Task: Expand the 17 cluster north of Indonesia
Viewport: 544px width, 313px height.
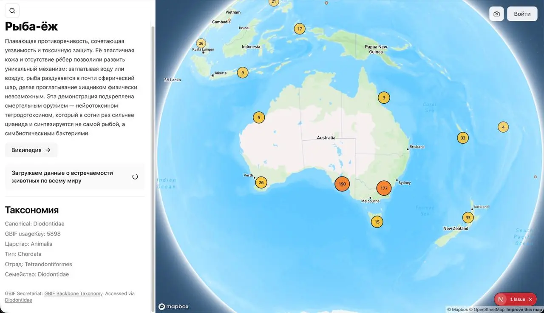Action: [x=300, y=29]
